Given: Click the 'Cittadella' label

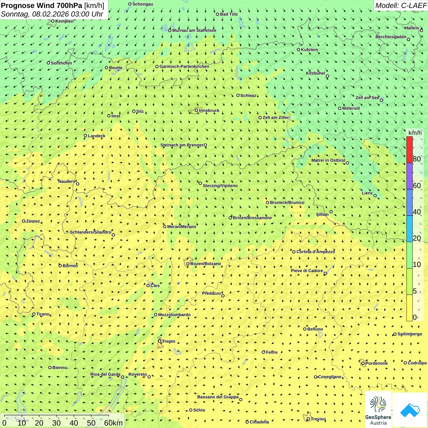Looking at the screenshot, I should 259,422.
